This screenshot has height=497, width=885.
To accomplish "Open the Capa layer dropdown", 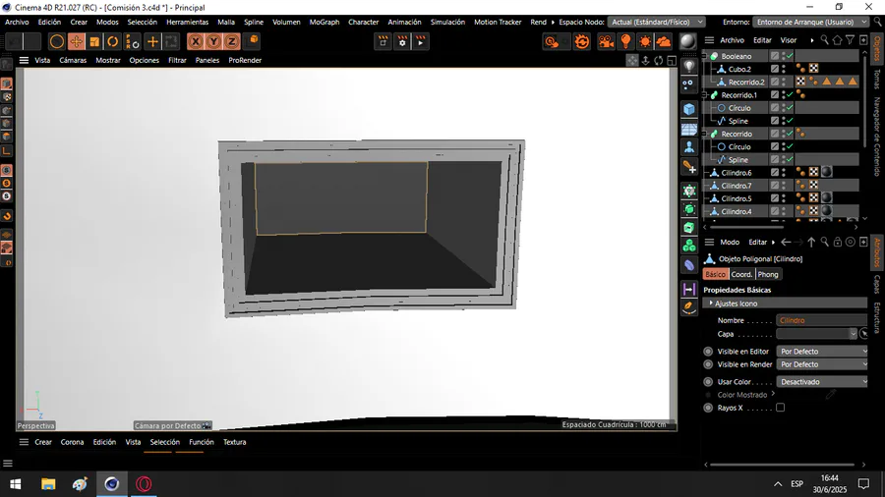I will pos(817,334).
